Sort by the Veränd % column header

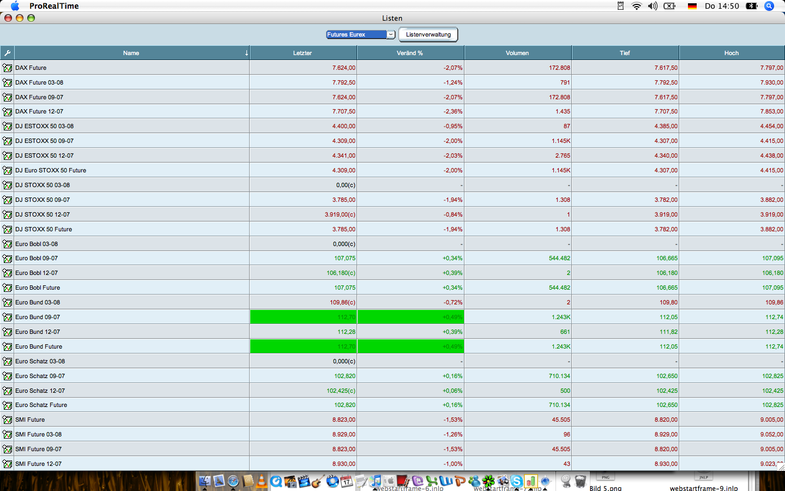[x=410, y=53]
